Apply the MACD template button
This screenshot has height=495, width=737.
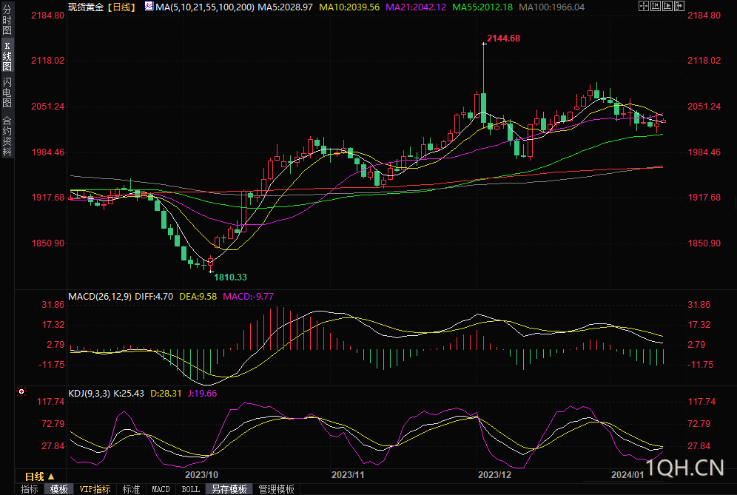161,489
